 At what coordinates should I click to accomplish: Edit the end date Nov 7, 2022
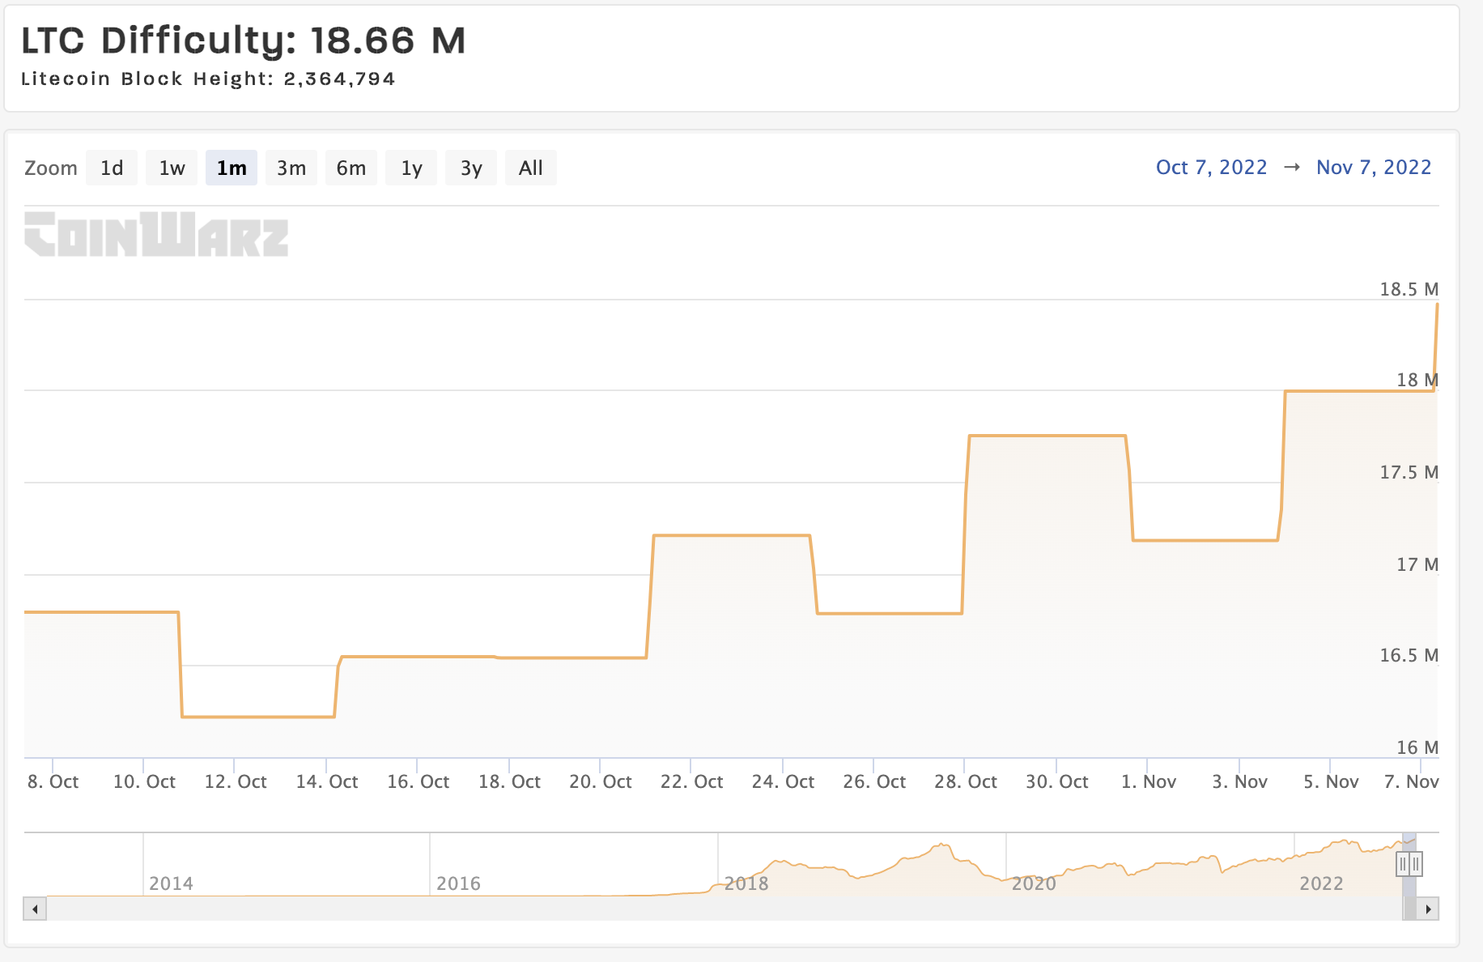[1374, 167]
